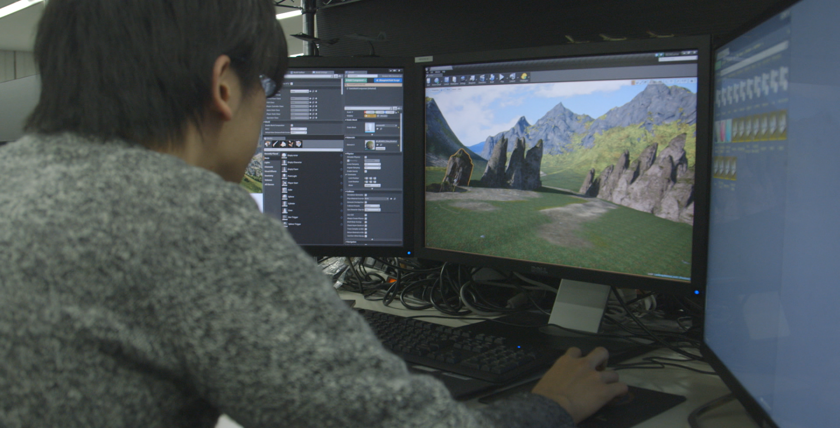Image resolution: width=840 pixels, height=428 pixels.
Task: Toggle the checkbox in World Settings top row
Action: pyautogui.click(x=292, y=83)
